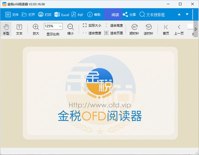The width and height of the screenshot is (199, 155).
Task: Set view to 实际大小
Action: [92, 25]
